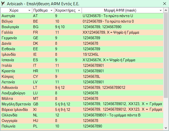Click mask 'XX123456789, X = Ψηφίο ή Γράμμα'
This screenshot has height=131, width=169.
pyautogui.click(x=123, y=32)
